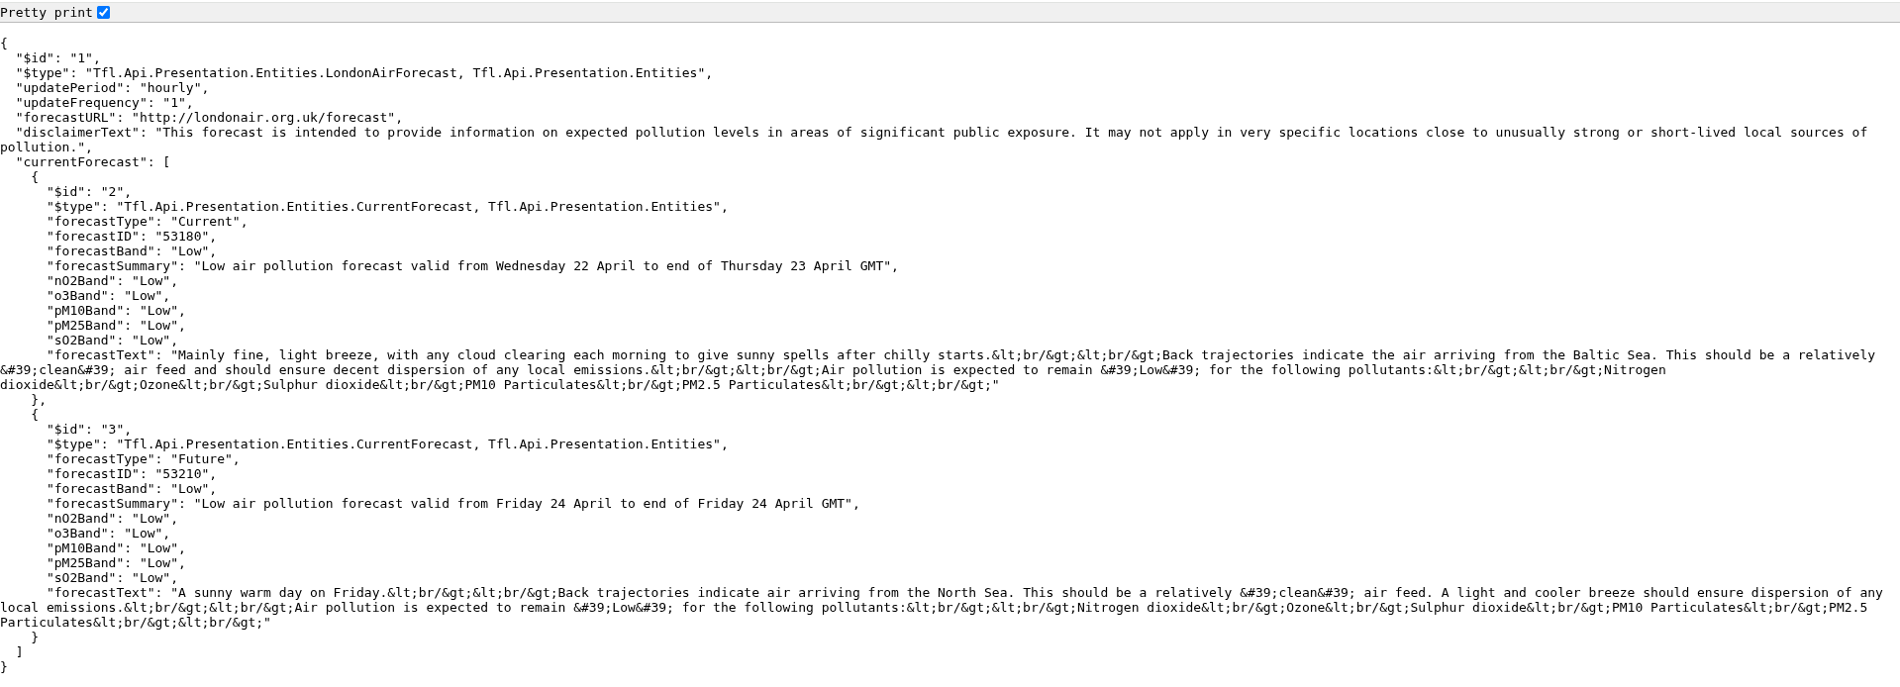Click the "$id": "2" line
This screenshot has height=687, width=1900.
click(x=88, y=192)
